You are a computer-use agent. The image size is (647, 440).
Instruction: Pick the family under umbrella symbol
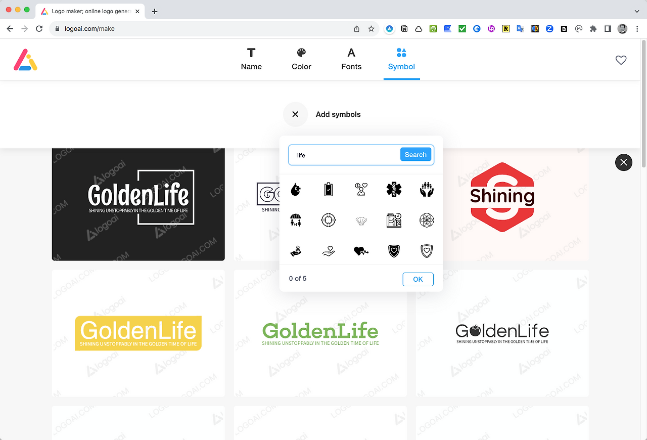pyautogui.click(x=296, y=220)
